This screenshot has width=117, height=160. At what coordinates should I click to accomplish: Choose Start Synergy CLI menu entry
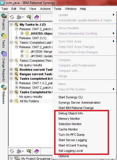[x=71, y=97]
